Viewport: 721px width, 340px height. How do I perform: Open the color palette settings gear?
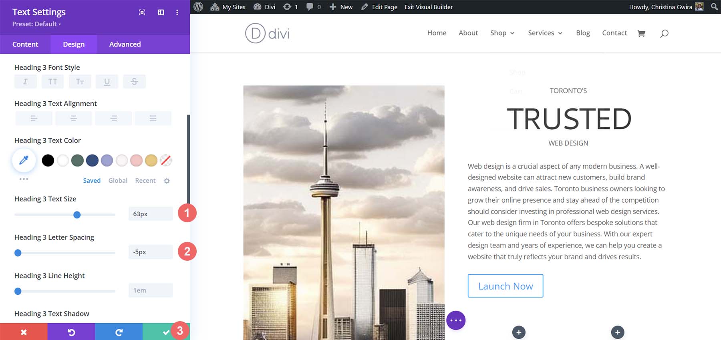(167, 181)
